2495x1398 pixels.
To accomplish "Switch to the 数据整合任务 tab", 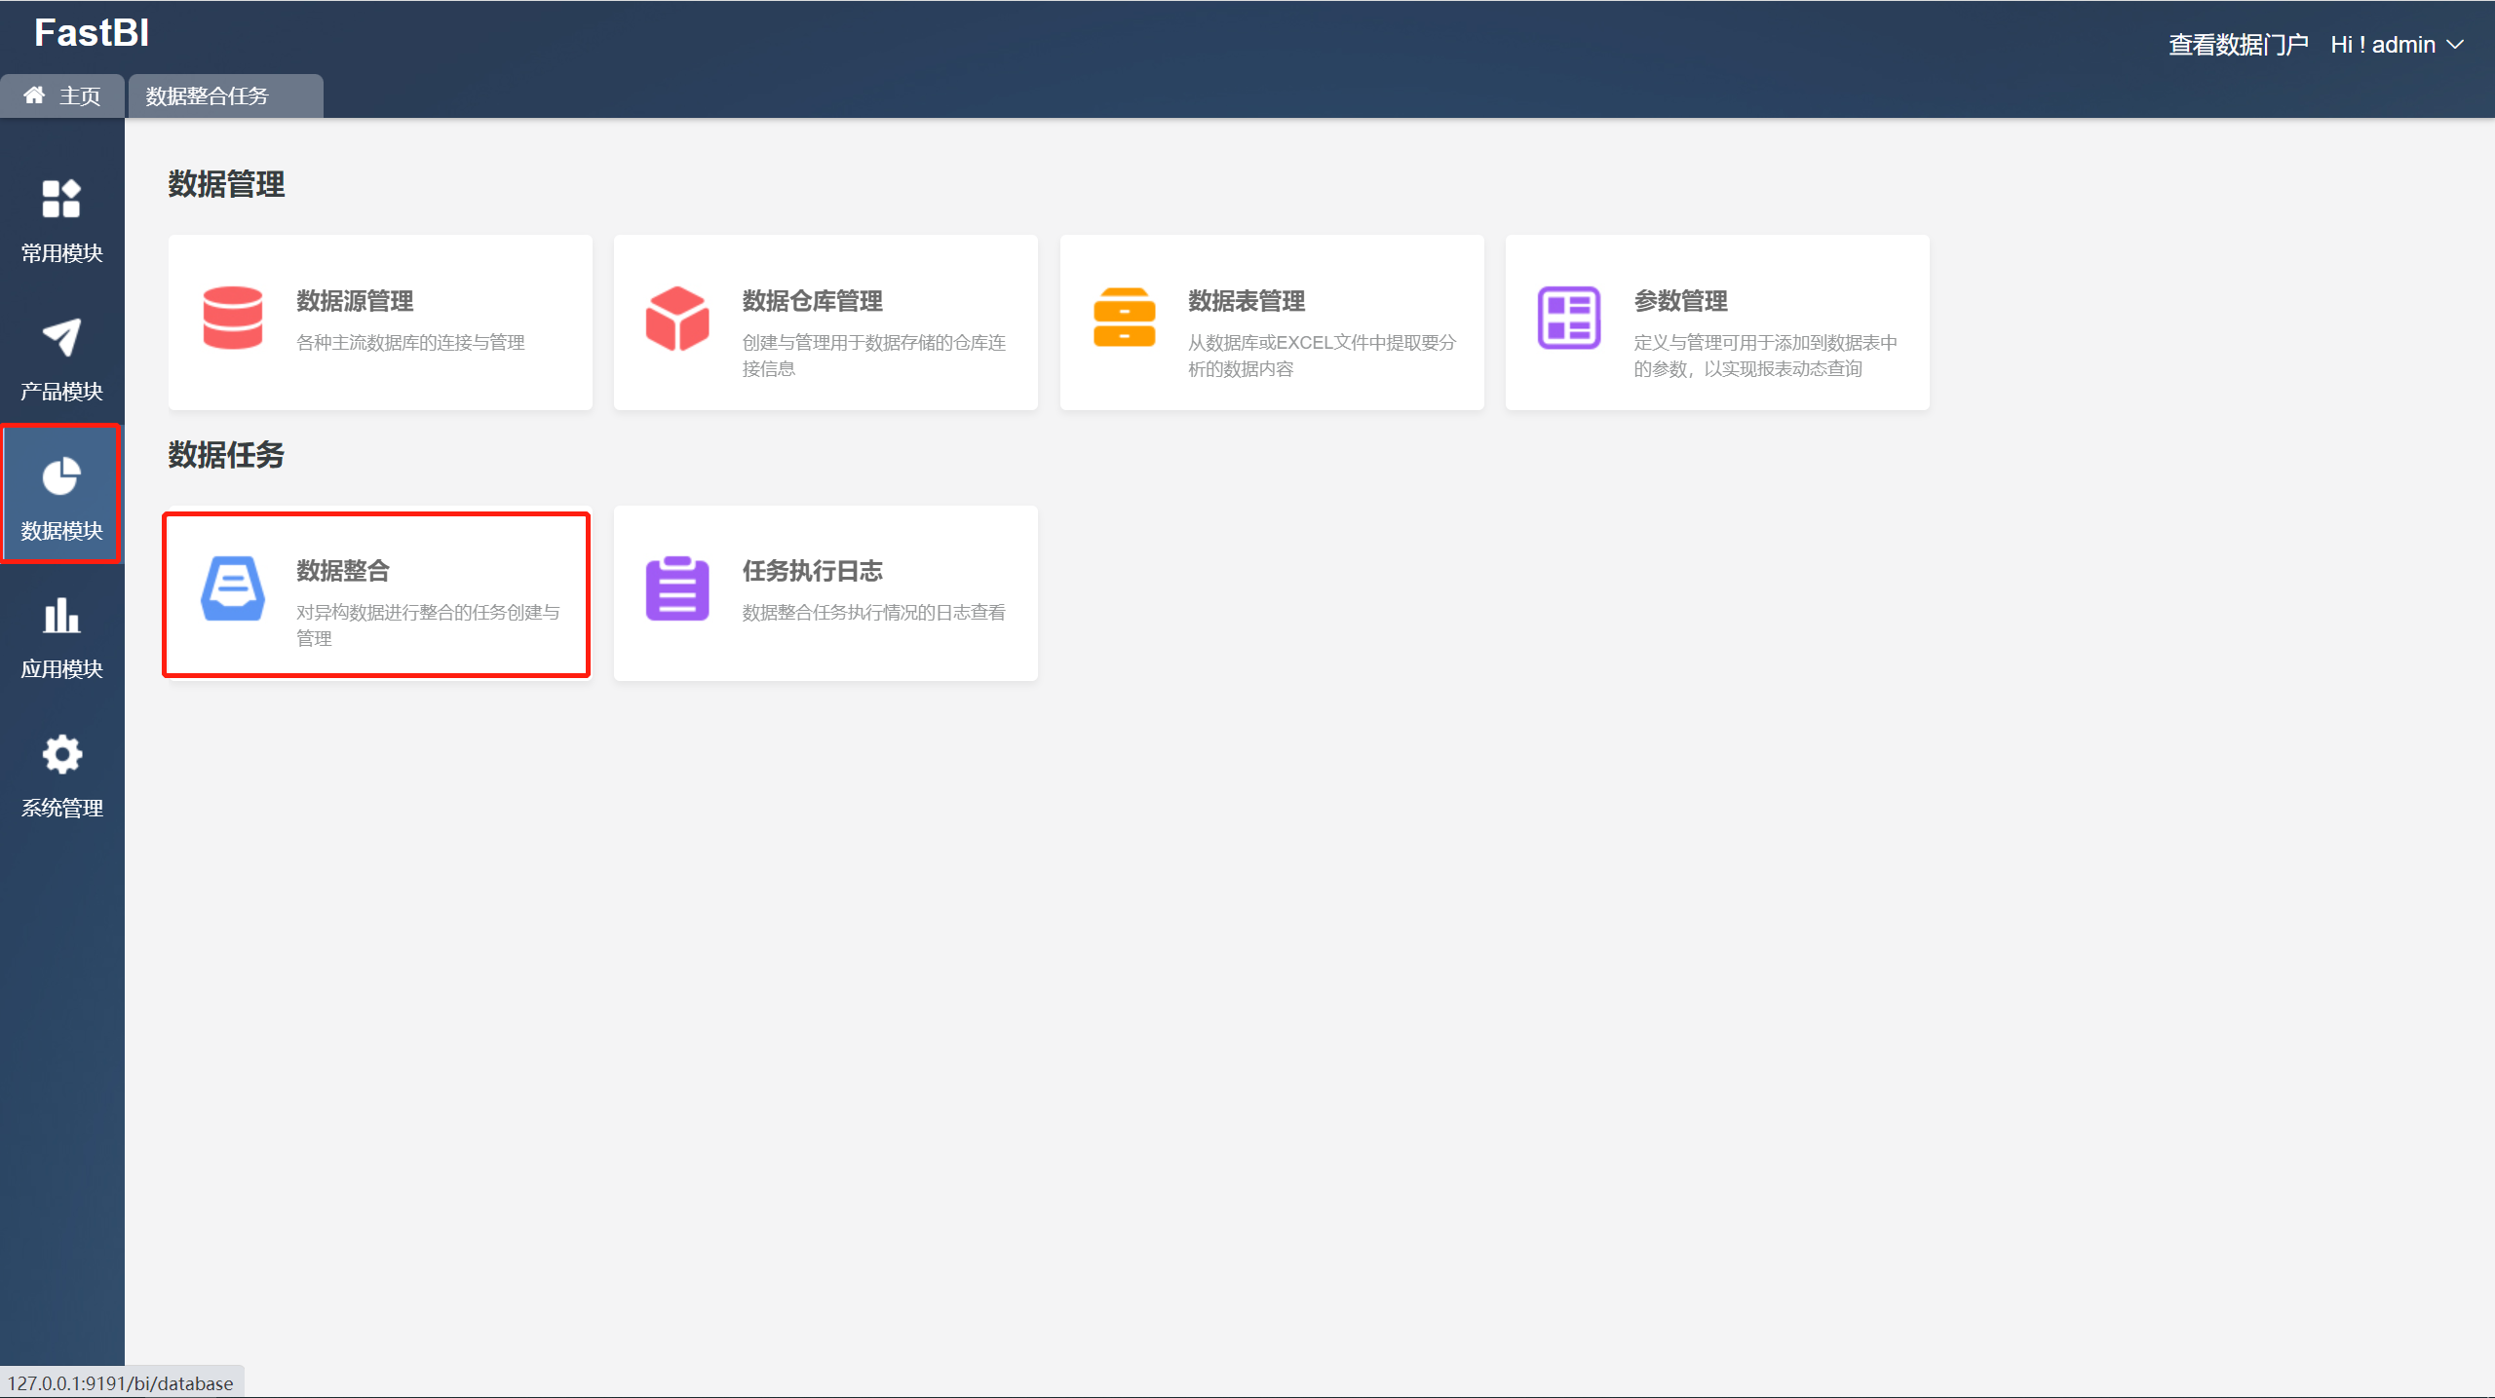I will pyautogui.click(x=207, y=95).
